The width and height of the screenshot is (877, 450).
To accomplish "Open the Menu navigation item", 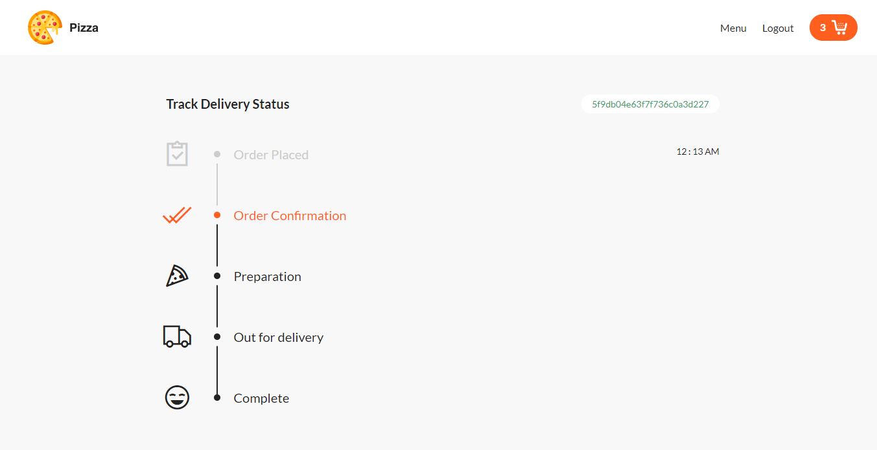I will pos(733,28).
